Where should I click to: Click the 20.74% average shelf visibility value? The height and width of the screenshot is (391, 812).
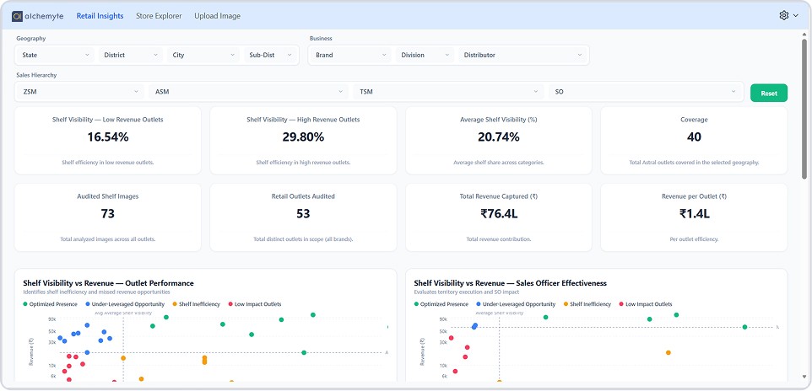click(499, 137)
